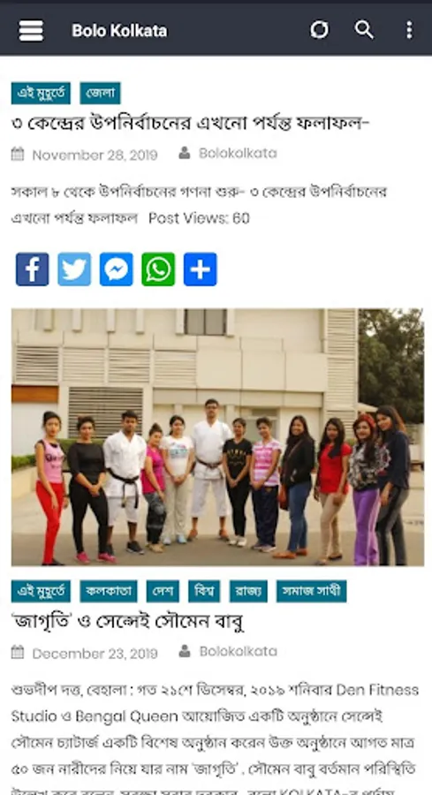The height and width of the screenshot is (795, 432).
Task: Open the hamburger navigation menu
Action: point(31,30)
